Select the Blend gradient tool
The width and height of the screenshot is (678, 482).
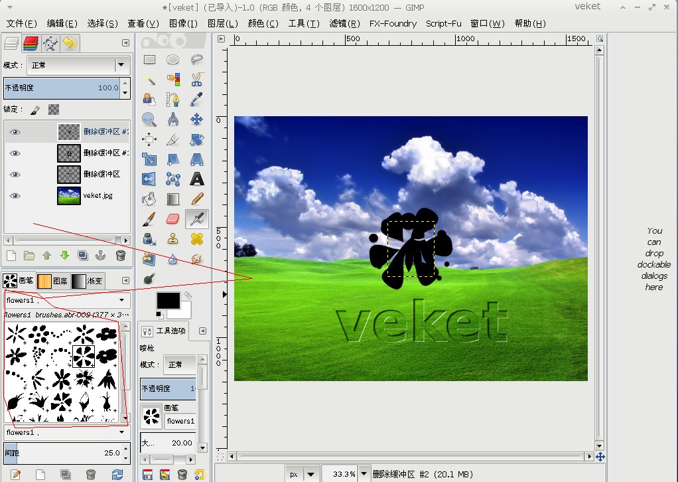tap(173, 199)
